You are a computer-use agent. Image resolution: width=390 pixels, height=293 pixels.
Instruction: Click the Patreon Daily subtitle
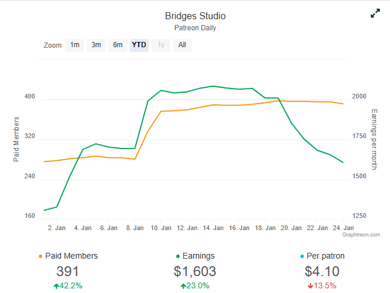click(195, 28)
